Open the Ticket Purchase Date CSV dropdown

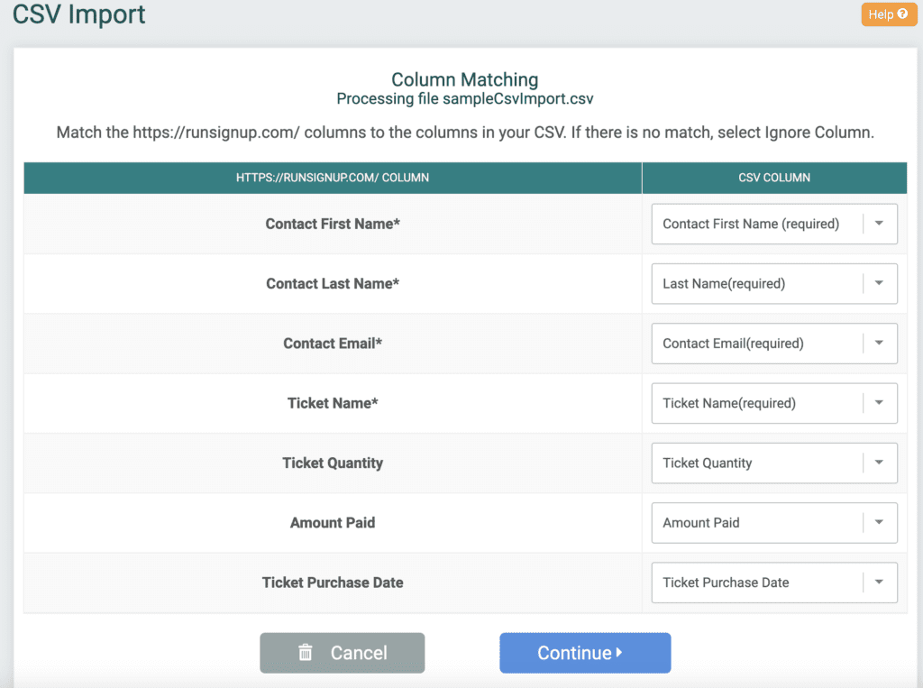pos(774,583)
